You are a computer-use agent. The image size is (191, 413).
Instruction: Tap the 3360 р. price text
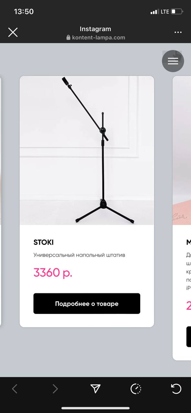(53, 273)
